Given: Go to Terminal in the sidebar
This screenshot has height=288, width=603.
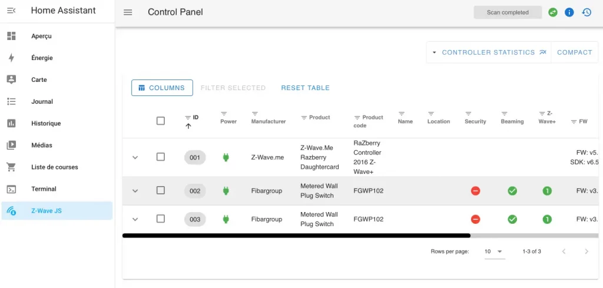Looking at the screenshot, I should pos(44,189).
